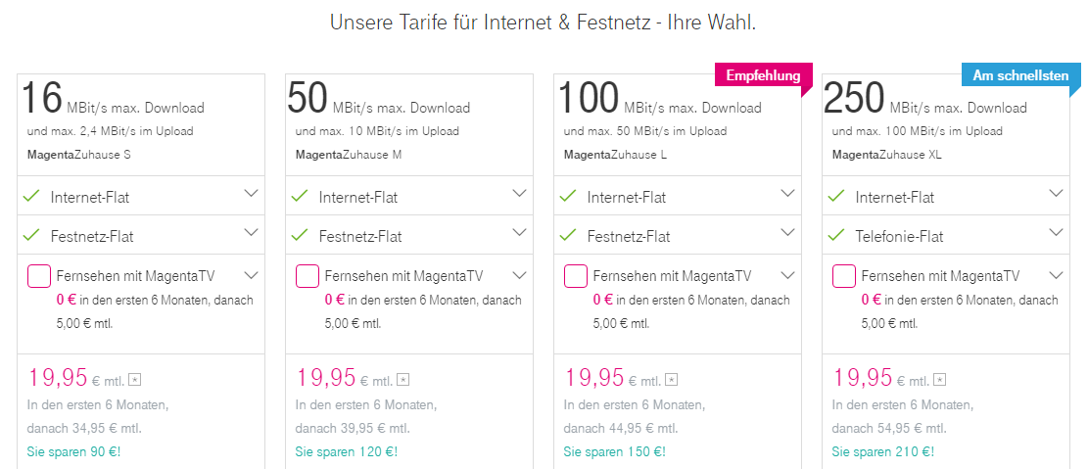Expand Fernsehen mit MagentaTV in 100 MBit/s plan
The height and width of the screenshot is (469, 1088).
[788, 275]
